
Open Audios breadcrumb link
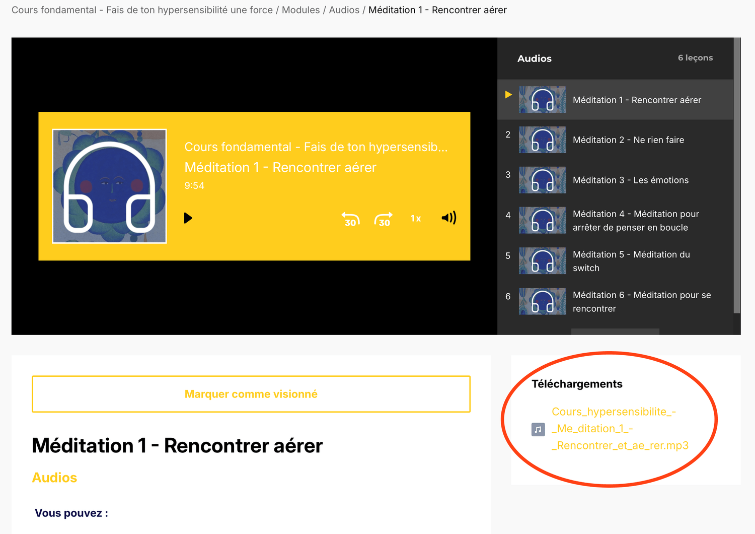[x=344, y=10]
